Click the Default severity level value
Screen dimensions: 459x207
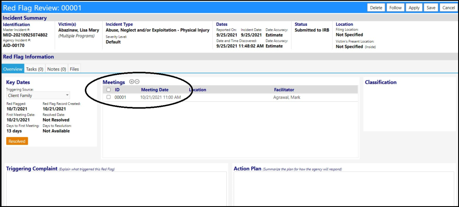coord(113,42)
